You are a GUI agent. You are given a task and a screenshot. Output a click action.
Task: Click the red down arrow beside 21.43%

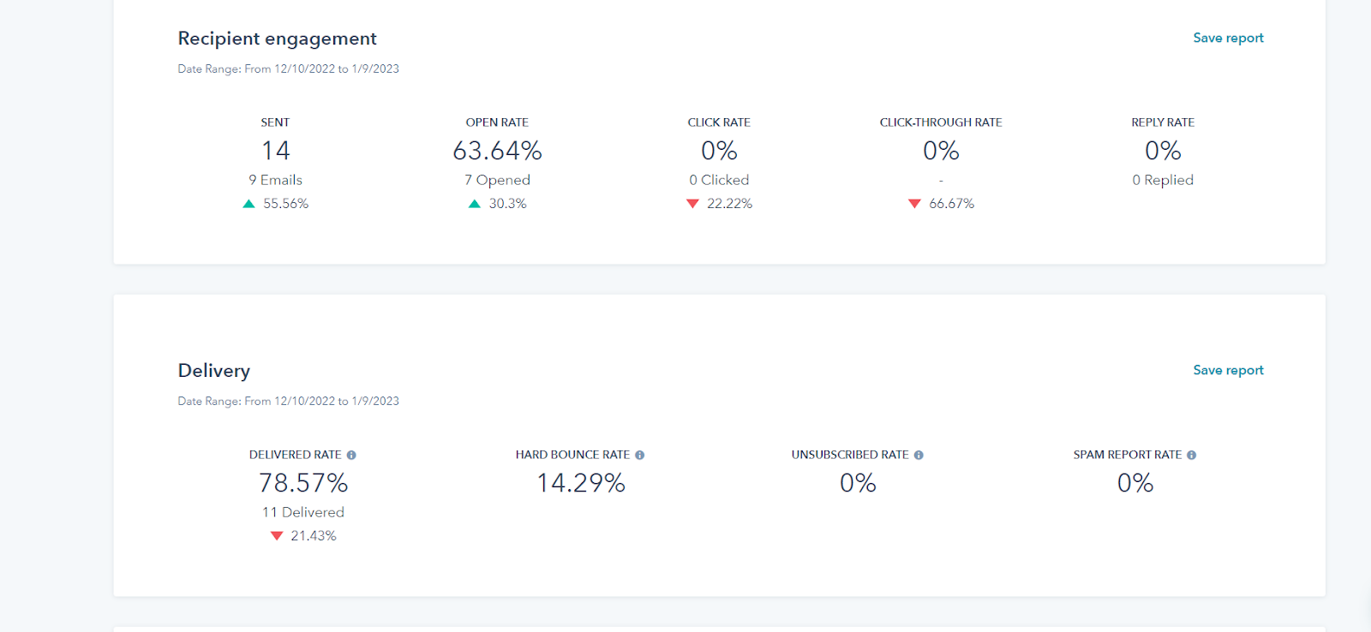pyautogui.click(x=276, y=536)
